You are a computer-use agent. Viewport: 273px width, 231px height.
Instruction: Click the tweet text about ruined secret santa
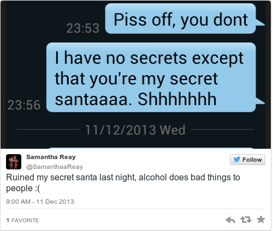tap(123, 183)
